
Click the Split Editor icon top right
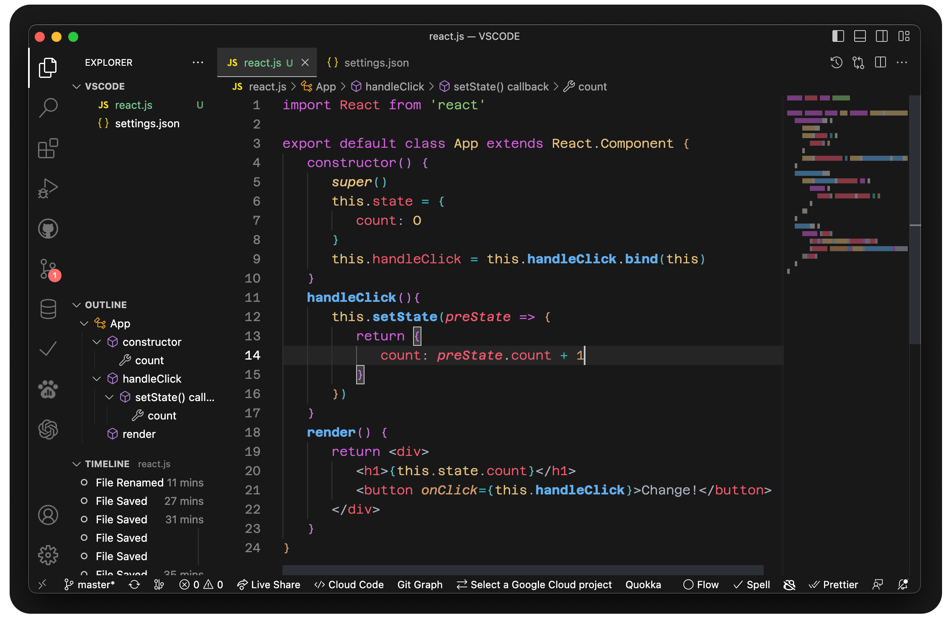click(x=880, y=62)
